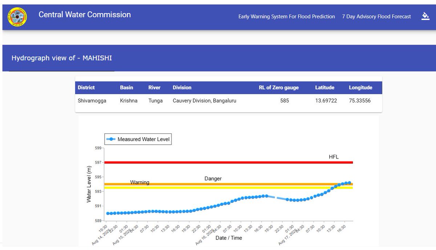Click the Date / Time axis title

229,238
